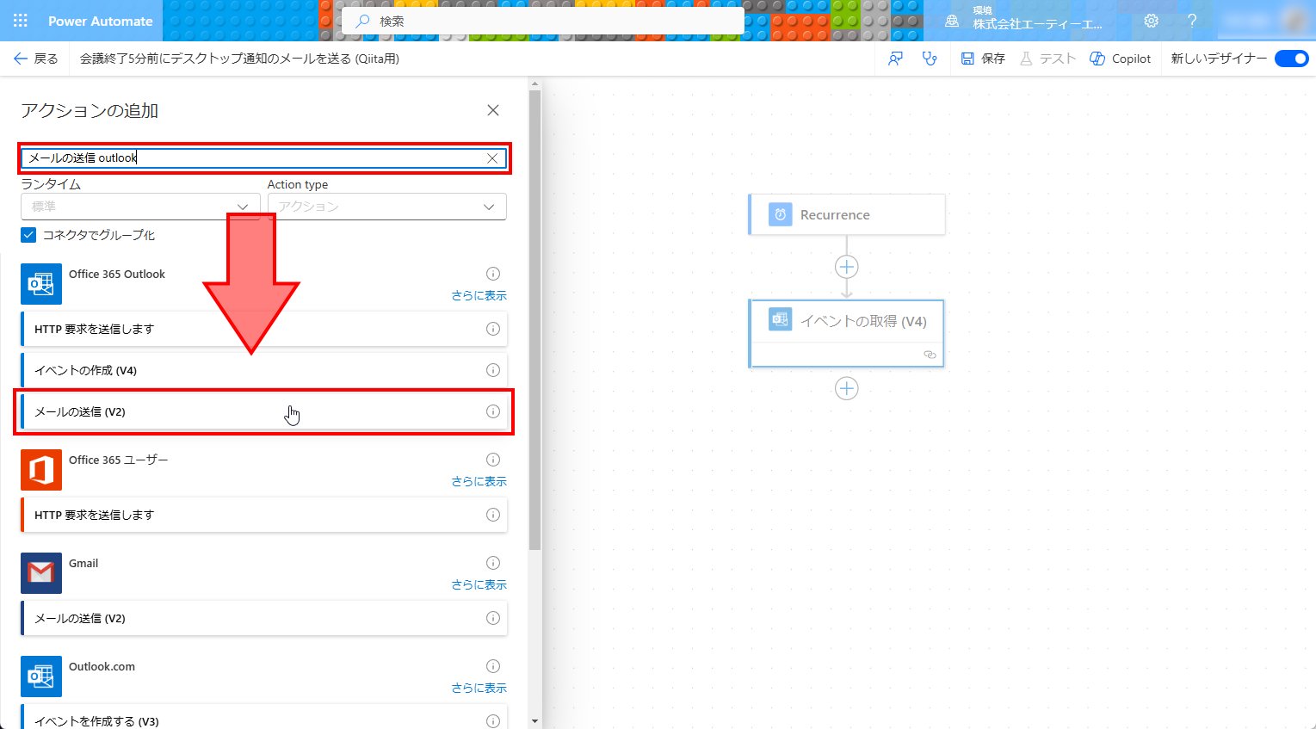Clear the action search text with the X
1316x729 pixels.
(x=492, y=158)
